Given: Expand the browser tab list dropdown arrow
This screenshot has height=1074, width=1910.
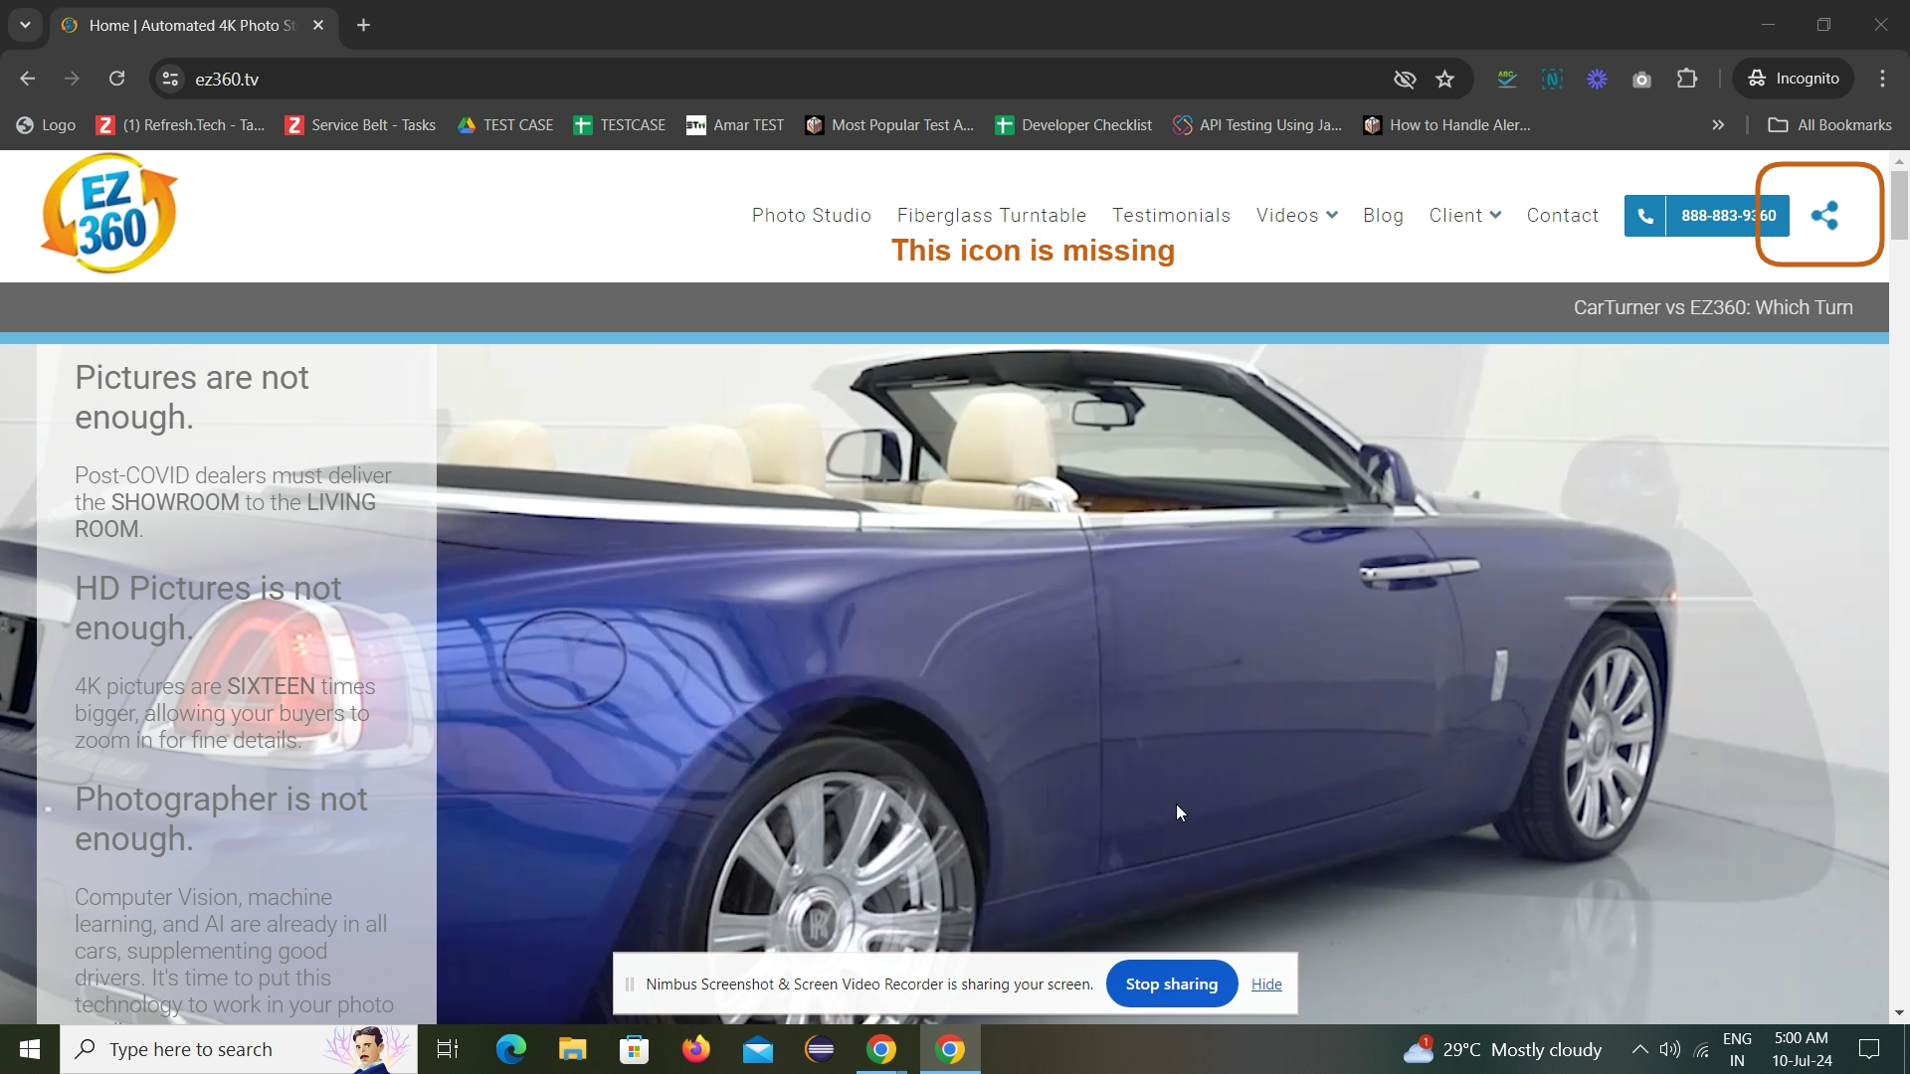Looking at the screenshot, I should click(25, 24).
